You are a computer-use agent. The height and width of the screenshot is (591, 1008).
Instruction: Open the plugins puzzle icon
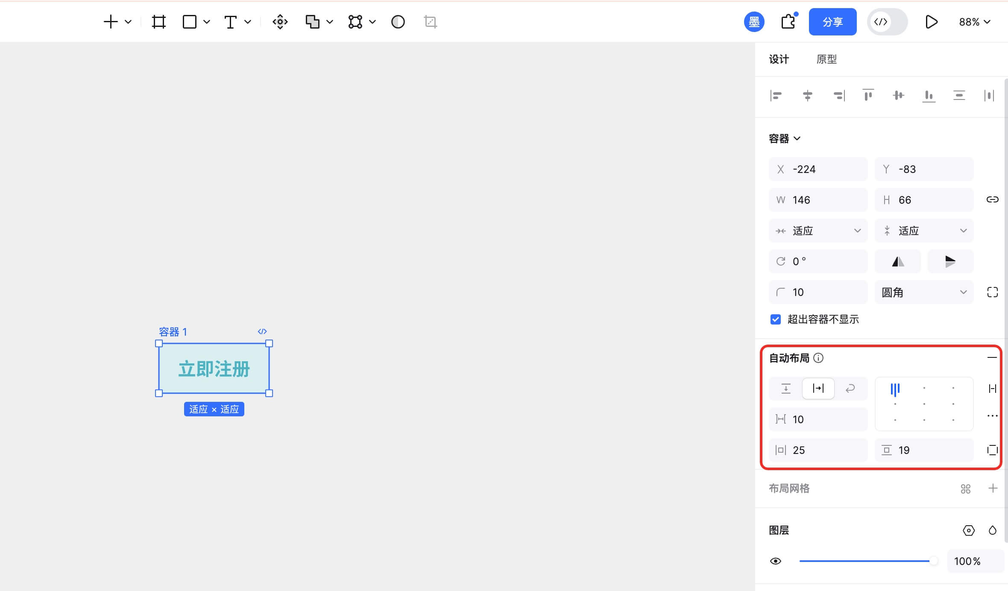click(x=788, y=22)
